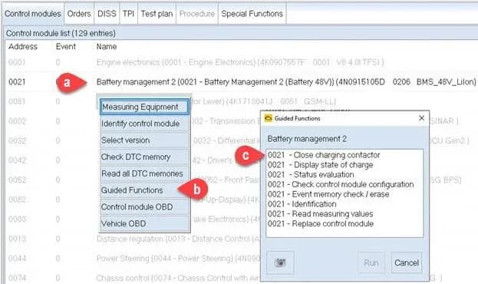Choose Check DTC memory menu entry
Viewport: 478px width, 284px height.
144,157
